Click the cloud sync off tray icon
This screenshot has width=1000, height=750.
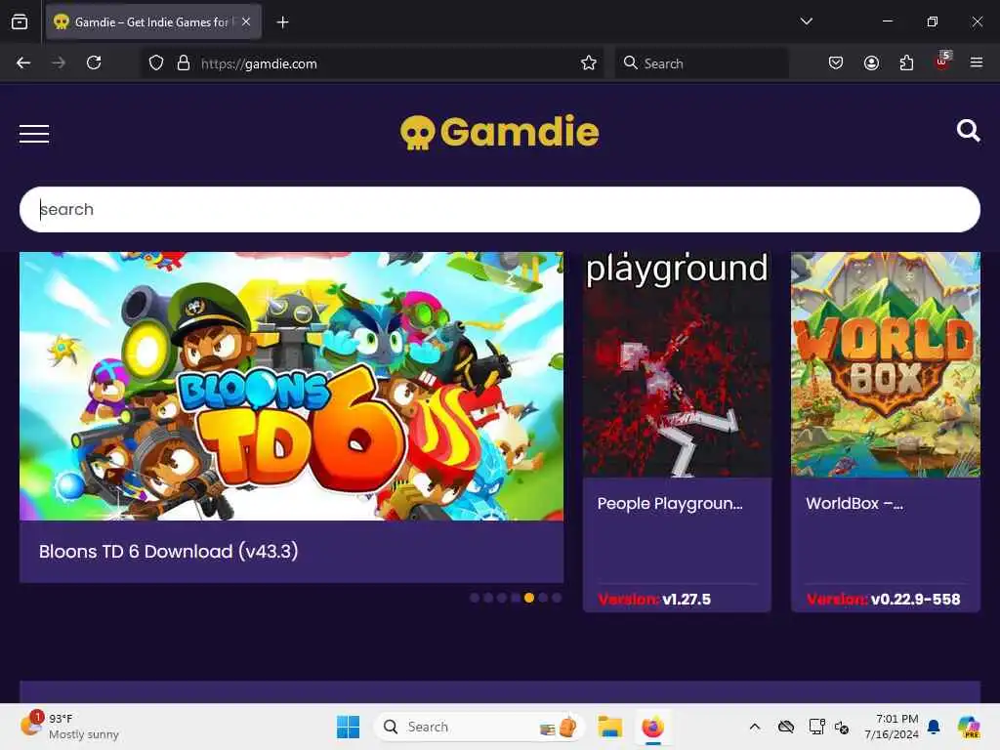point(786,727)
